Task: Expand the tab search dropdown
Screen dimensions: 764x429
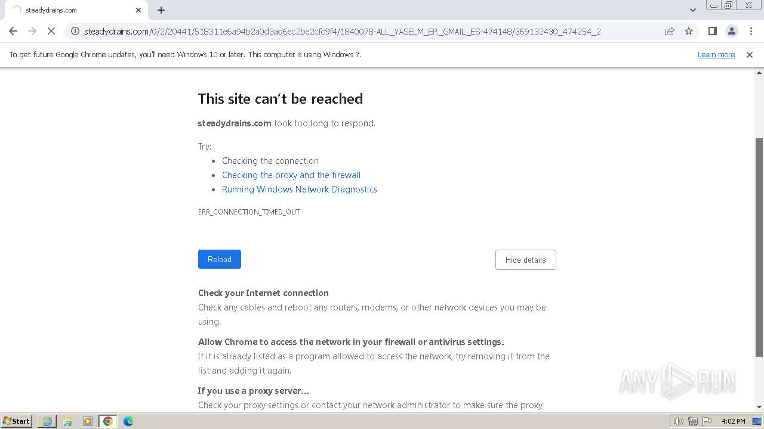Action: [x=693, y=10]
